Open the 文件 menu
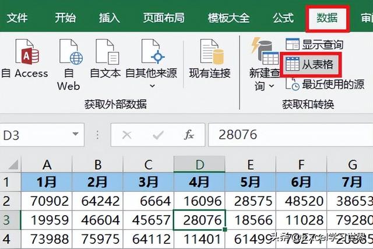 [17, 18]
